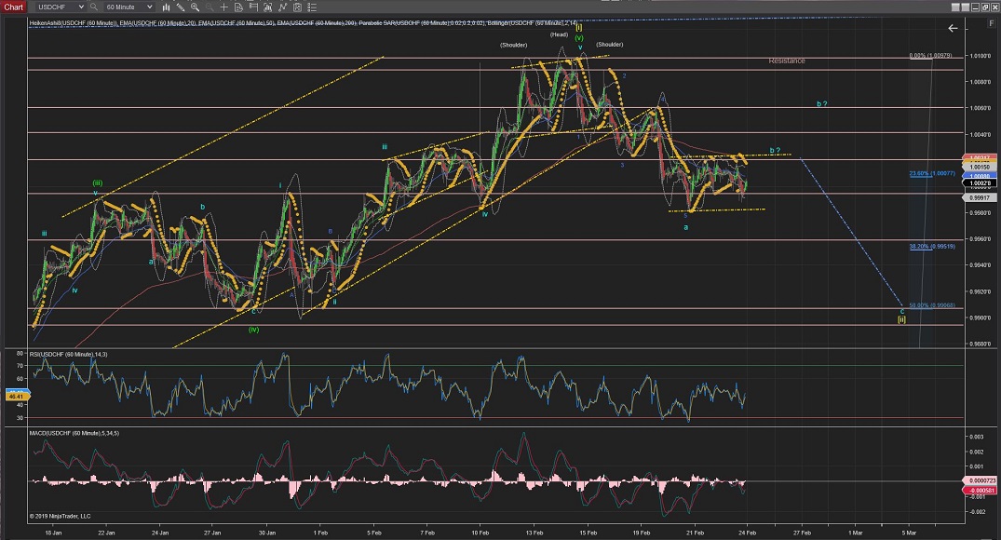The image size is (1001, 540).
Task: Click the black 1.00028 current price marker
Action: click(981, 183)
